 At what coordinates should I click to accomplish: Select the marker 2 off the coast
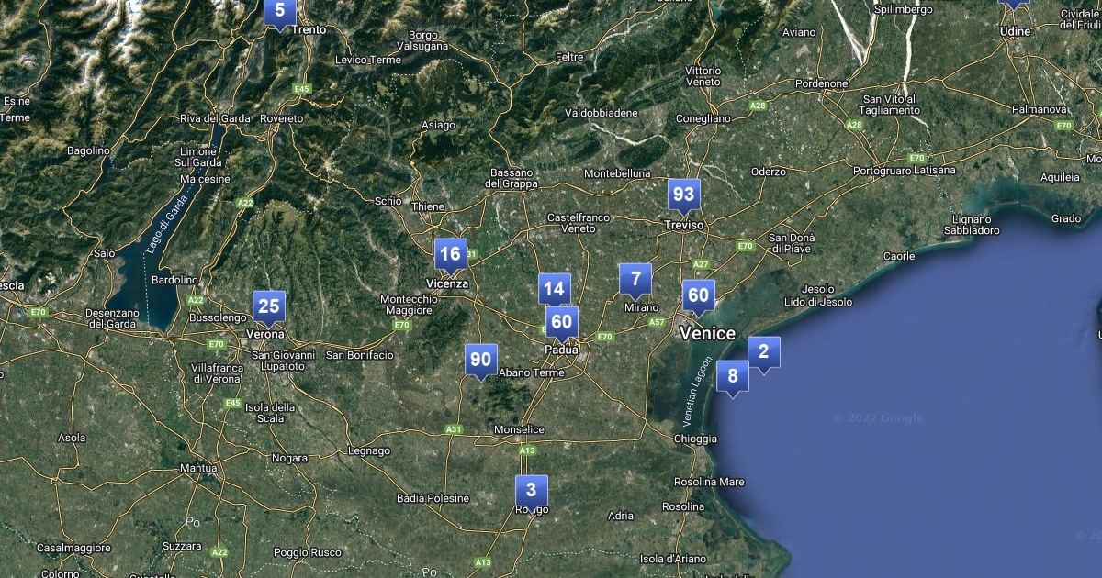pos(763,352)
